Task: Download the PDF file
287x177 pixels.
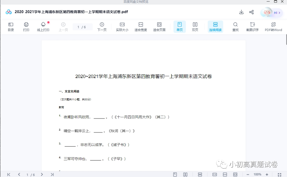Action: click(x=241, y=12)
